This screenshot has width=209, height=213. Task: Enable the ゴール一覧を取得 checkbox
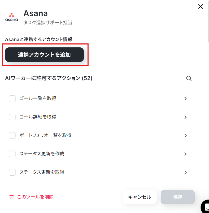pos(12,99)
